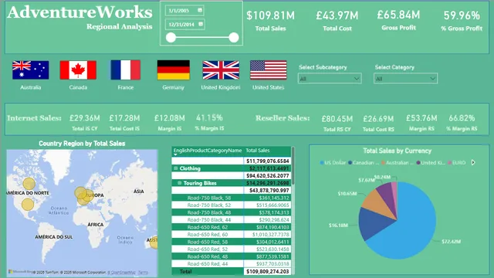
Task: Select the Canada bubble on the map
Action: point(29,184)
